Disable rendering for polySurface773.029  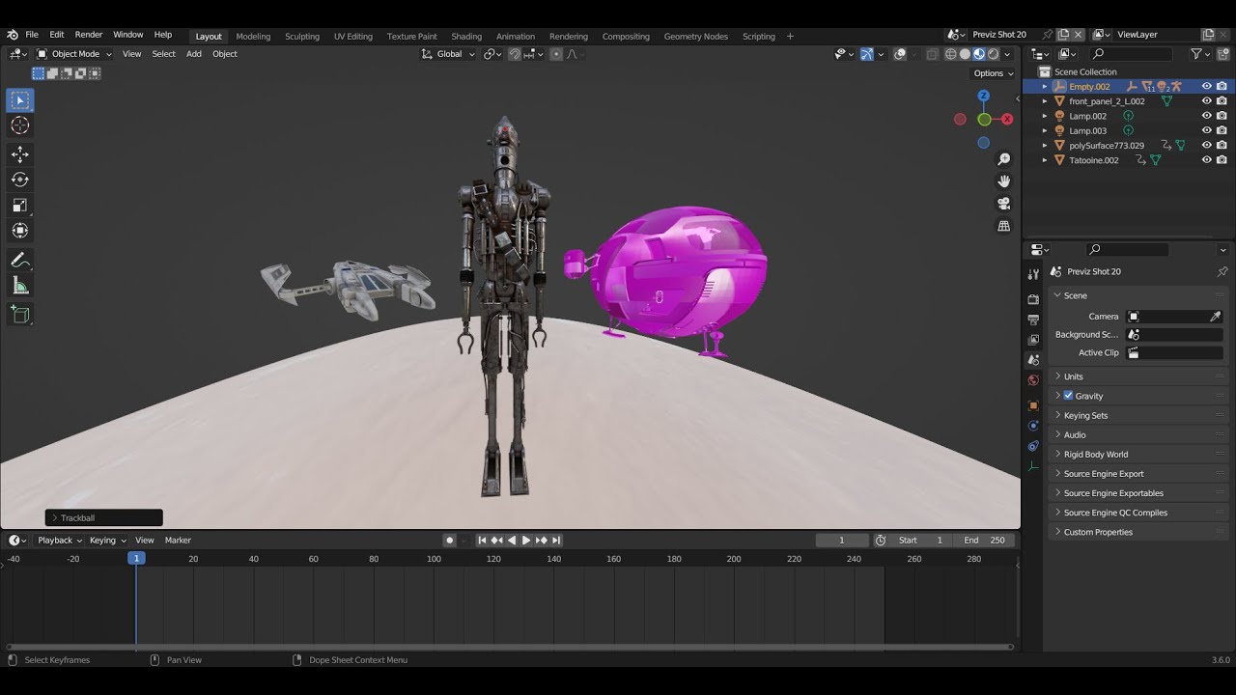1222,146
